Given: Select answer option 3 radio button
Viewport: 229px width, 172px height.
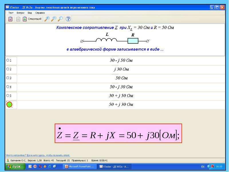Looking at the screenshot, I should [8, 78].
